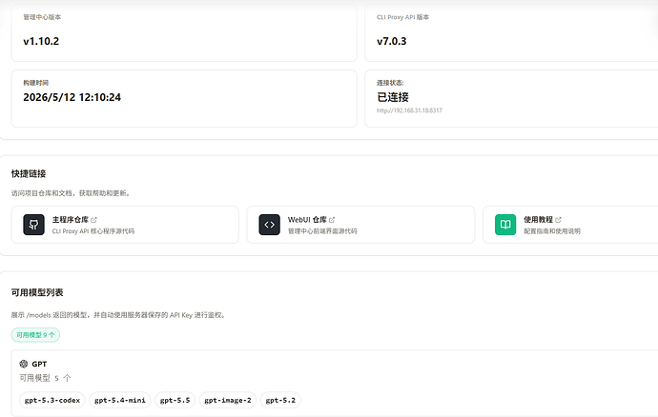658x417 pixels.
Task: Select the gpt-5.2 model chip
Action: [280, 400]
